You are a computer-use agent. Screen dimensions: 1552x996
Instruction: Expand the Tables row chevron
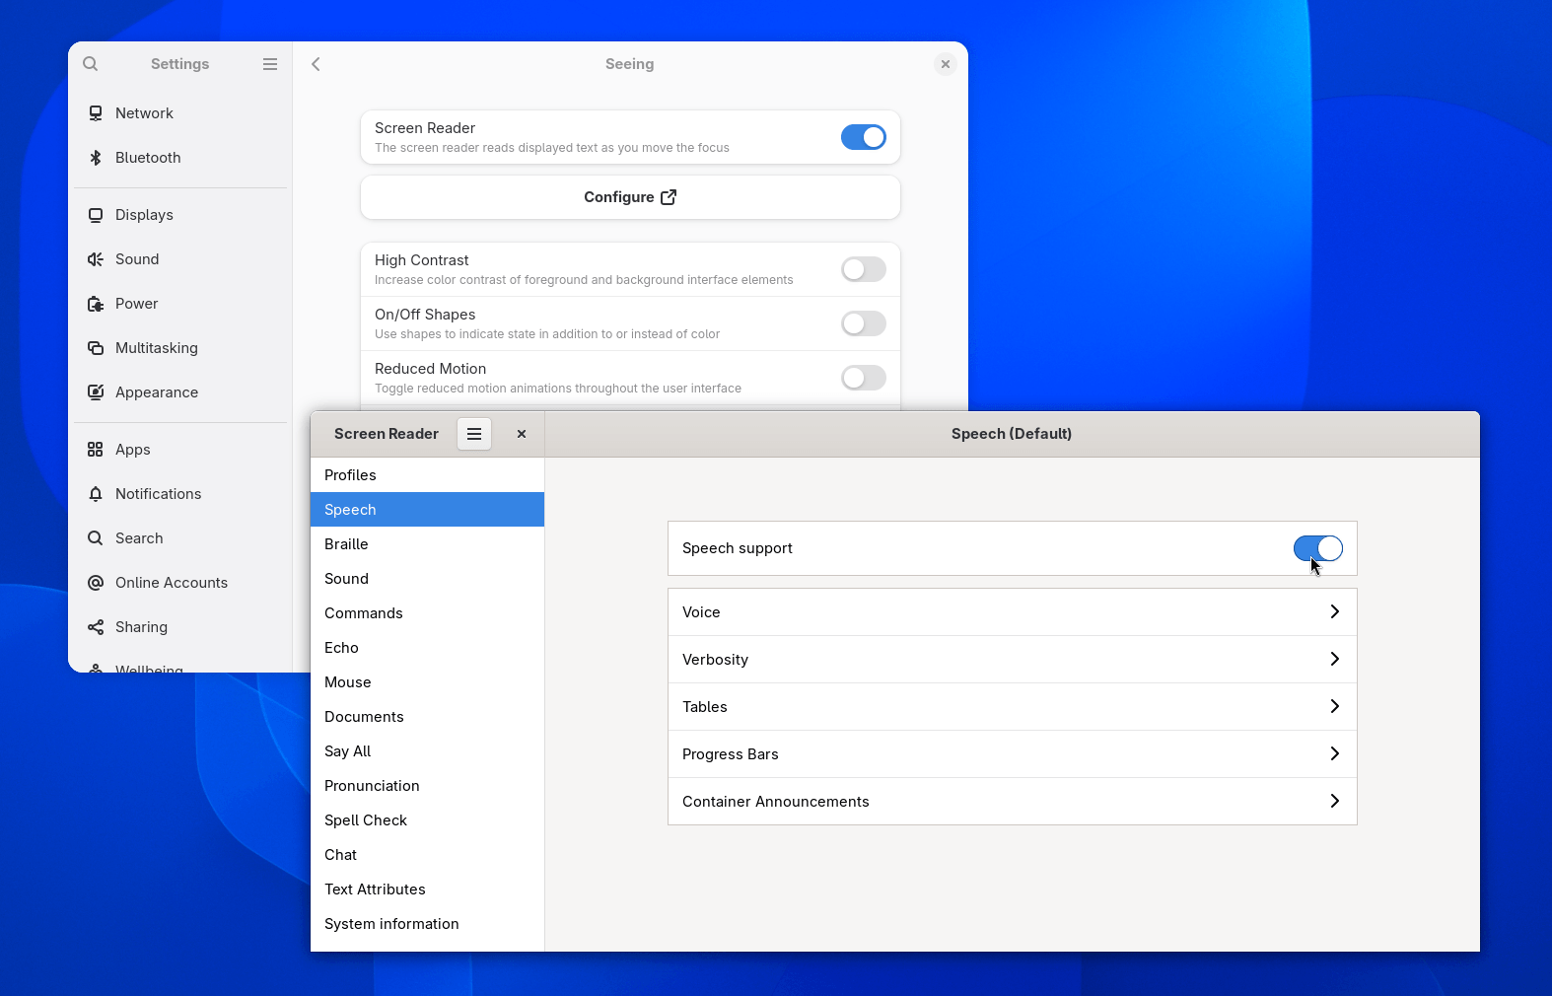1334,706
